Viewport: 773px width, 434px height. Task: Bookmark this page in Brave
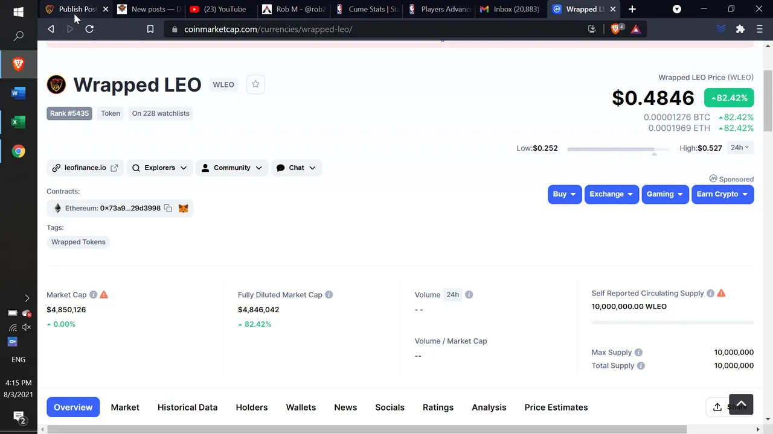[150, 29]
